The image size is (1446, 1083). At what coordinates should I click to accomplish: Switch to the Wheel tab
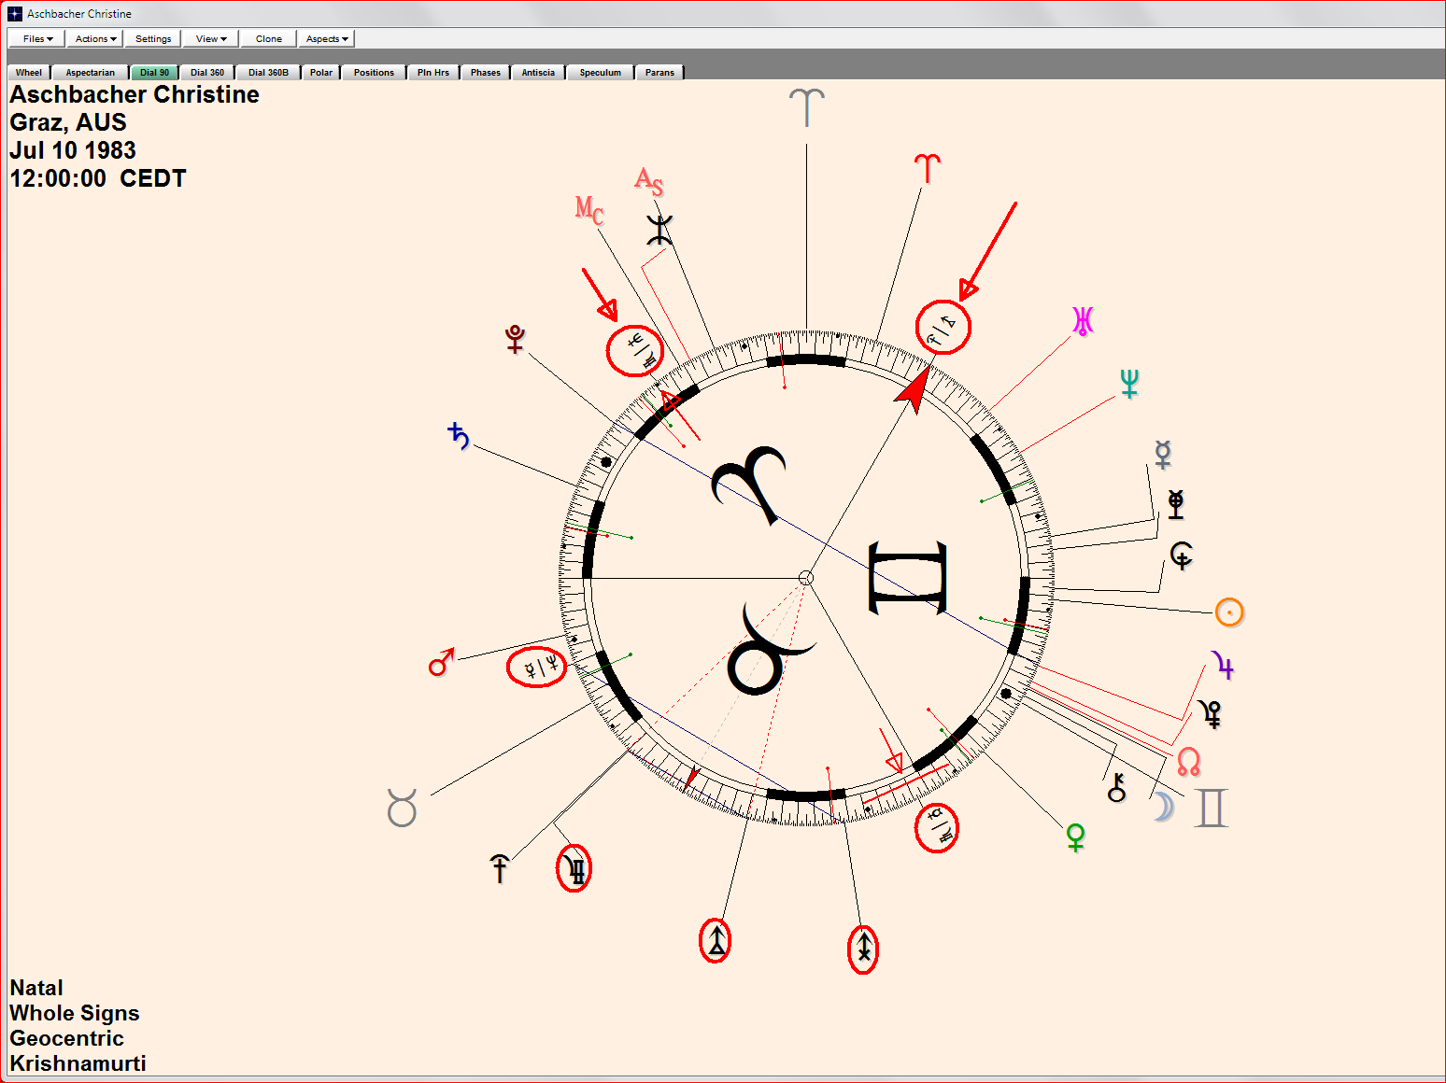tap(29, 72)
